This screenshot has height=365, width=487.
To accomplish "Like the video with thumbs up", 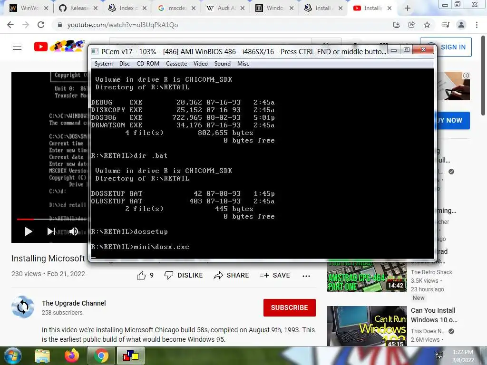I will (145, 275).
